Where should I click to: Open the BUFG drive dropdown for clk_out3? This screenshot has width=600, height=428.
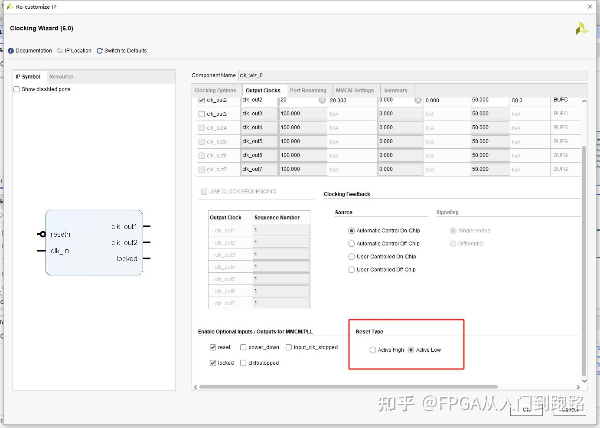click(566, 114)
